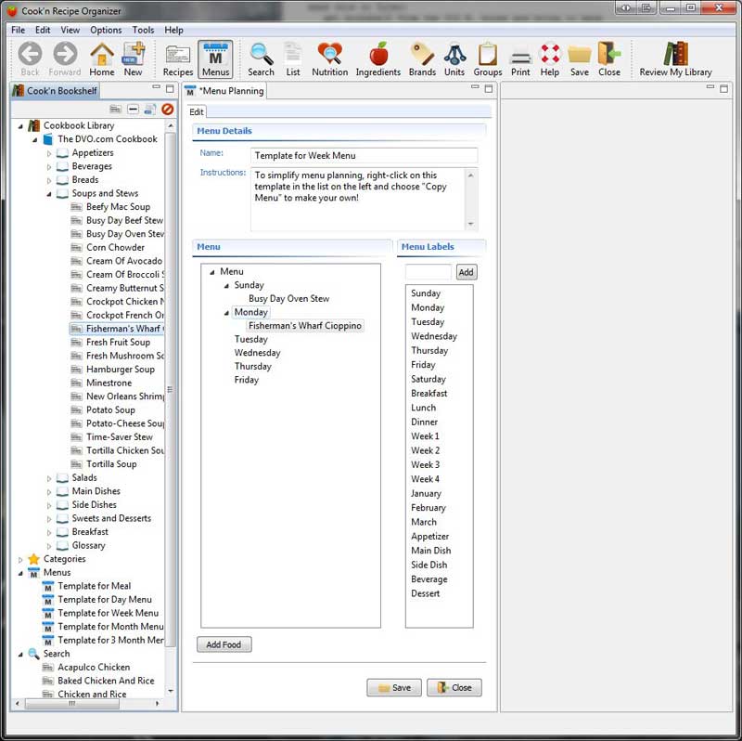Click the Edit tab in Menu Planning
This screenshot has width=742, height=741.
click(x=197, y=111)
